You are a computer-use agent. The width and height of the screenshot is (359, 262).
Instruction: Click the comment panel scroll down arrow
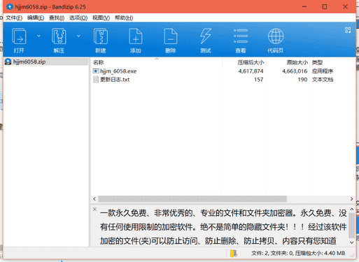pos(352,242)
